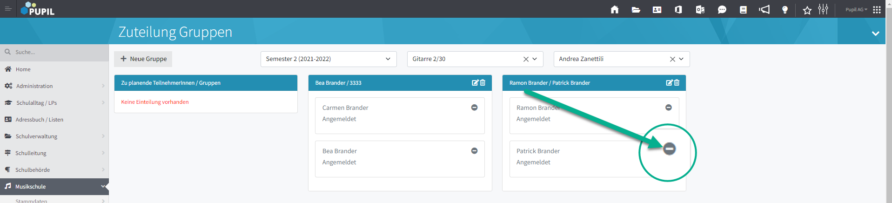The image size is (892, 203).
Task: Remove Patrick Brander from the group
Action: pos(669,149)
